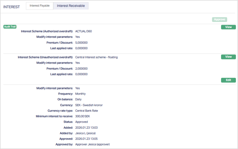
Task: Click the Approved status value
Action: coord(81,122)
